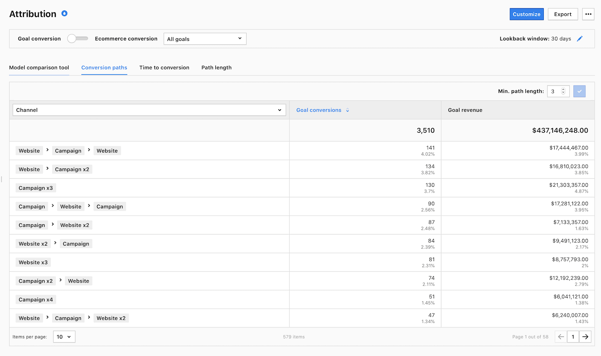
Task: Switch to Model comparison tool tab
Action: click(x=39, y=68)
